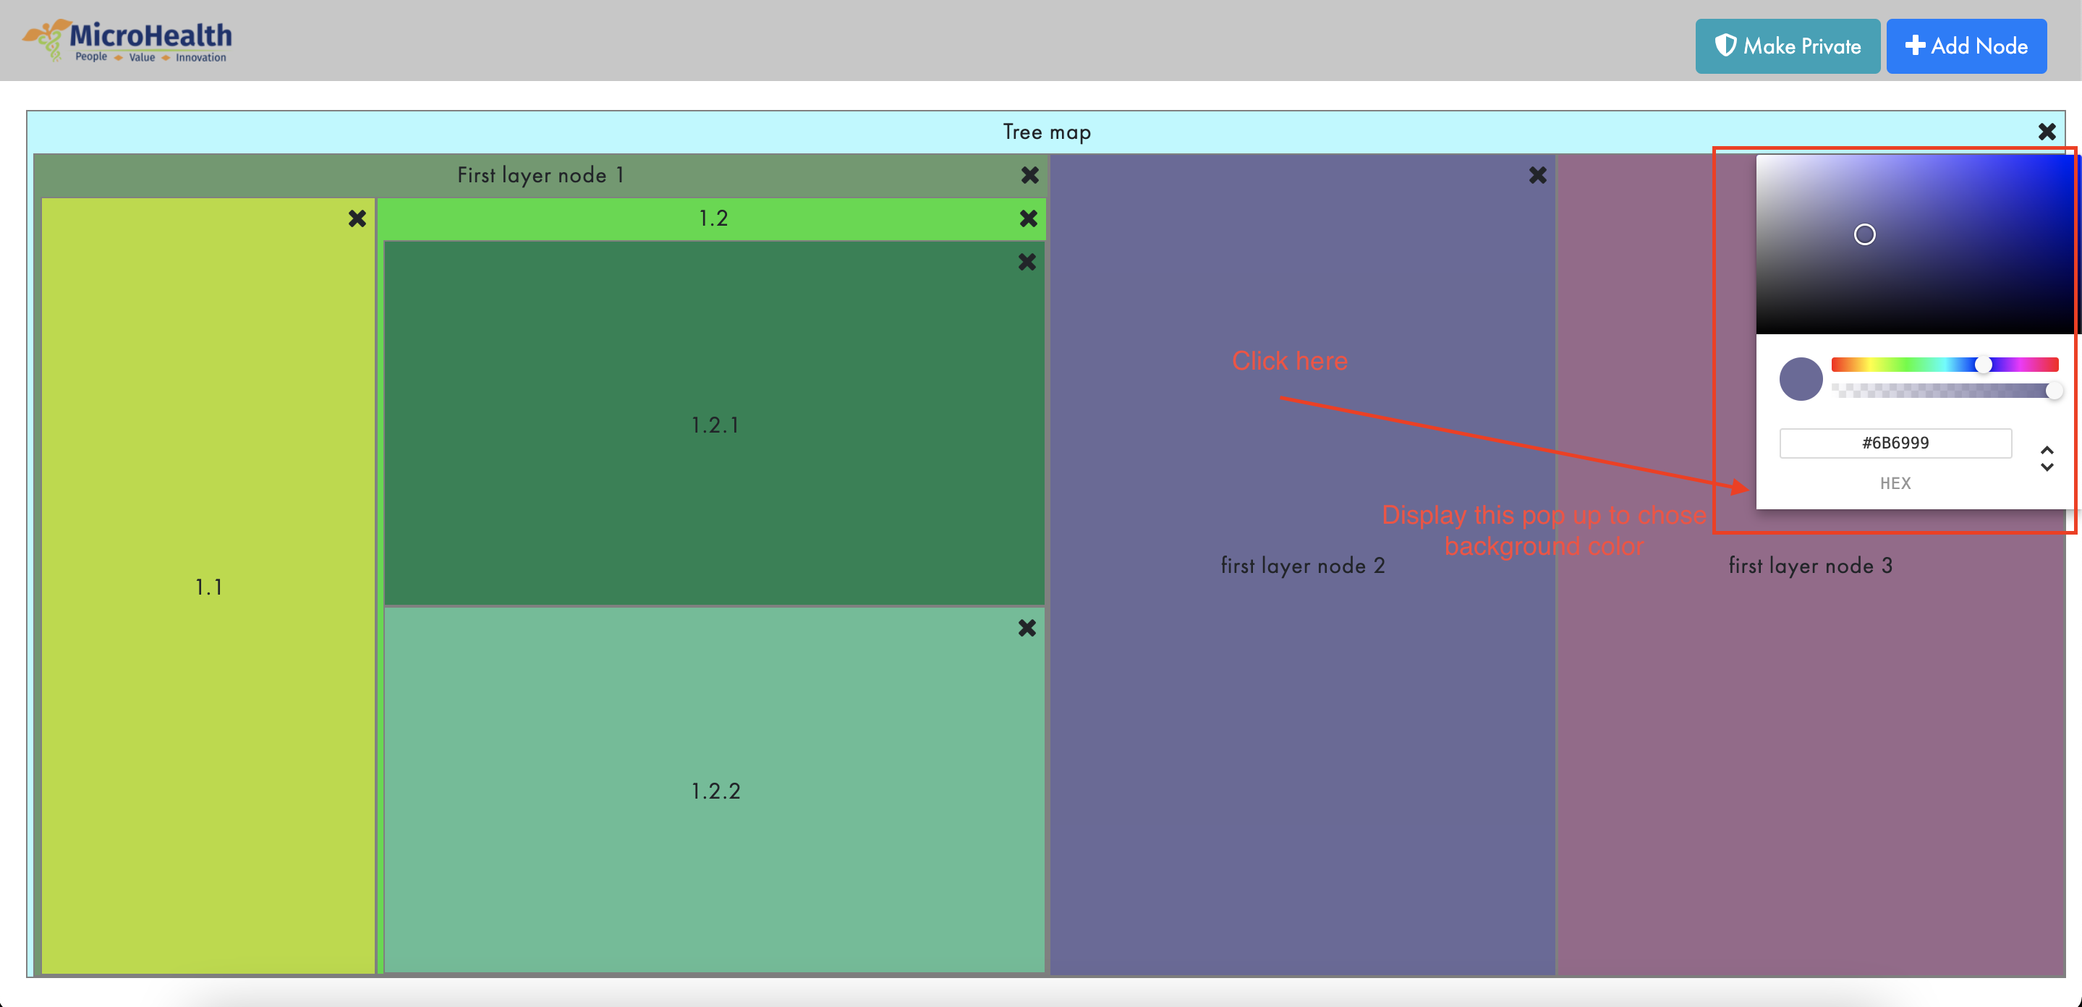
Task: Select the Tree map title bar
Action: pyautogui.click(x=1047, y=132)
